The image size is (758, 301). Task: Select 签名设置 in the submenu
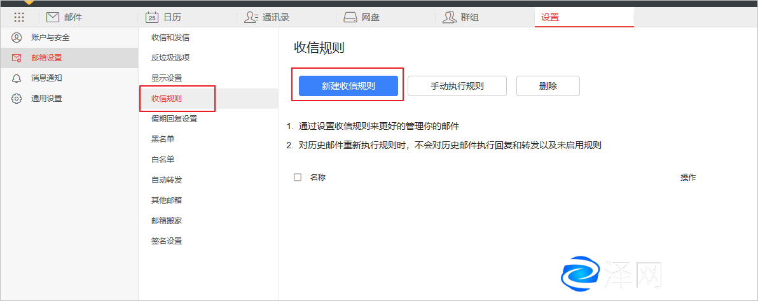(167, 241)
